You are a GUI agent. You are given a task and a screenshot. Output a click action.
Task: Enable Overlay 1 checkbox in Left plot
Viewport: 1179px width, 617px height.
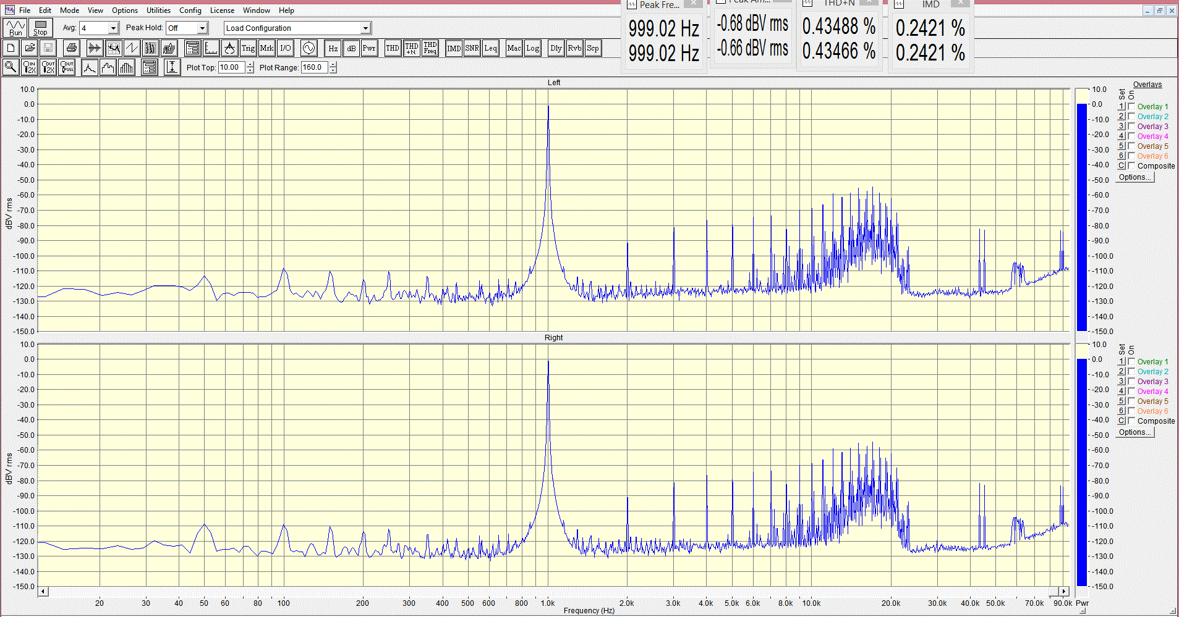click(x=1131, y=106)
